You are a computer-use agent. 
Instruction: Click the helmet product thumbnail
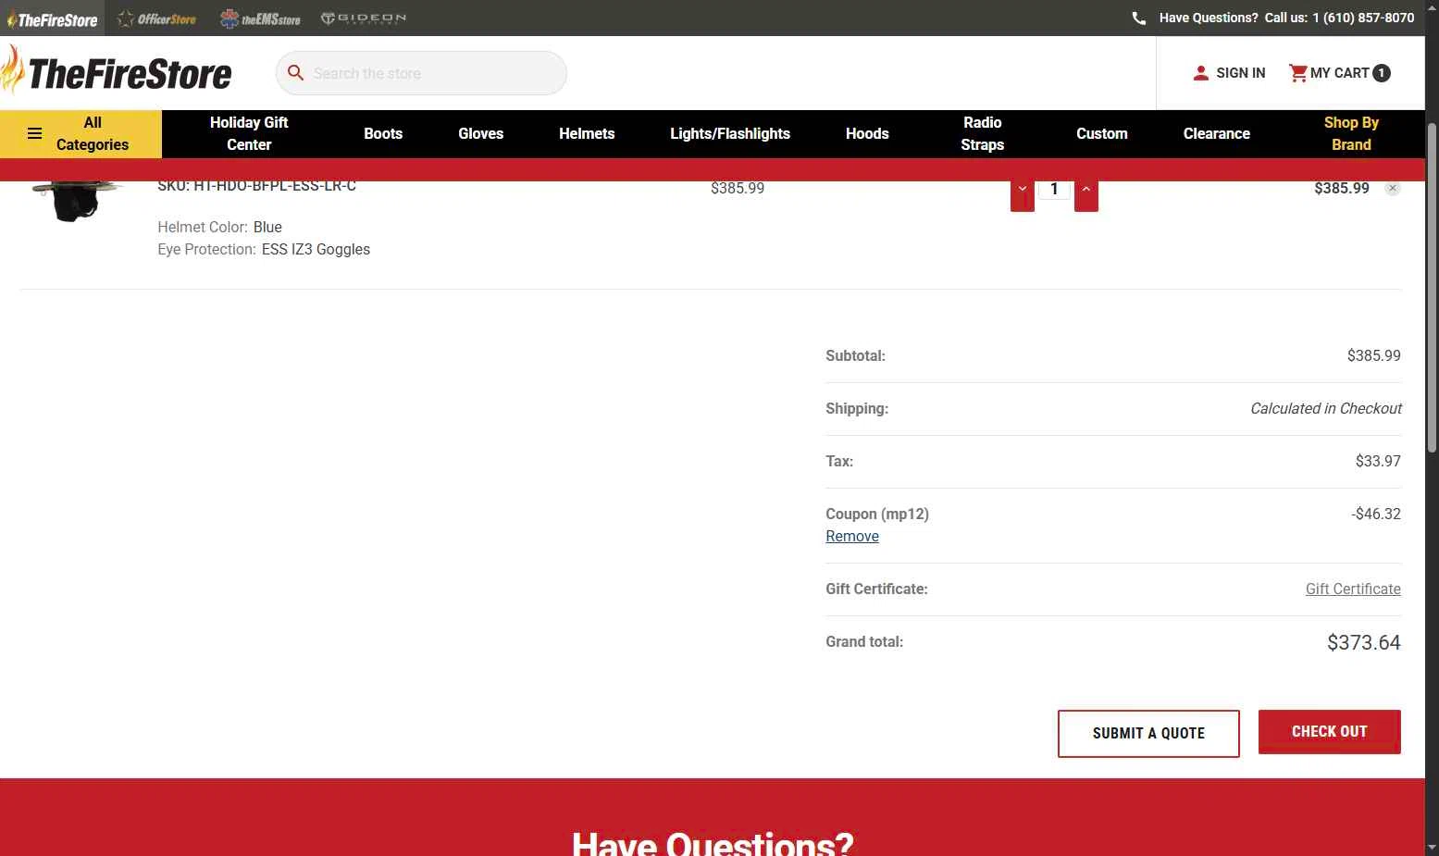(x=77, y=201)
